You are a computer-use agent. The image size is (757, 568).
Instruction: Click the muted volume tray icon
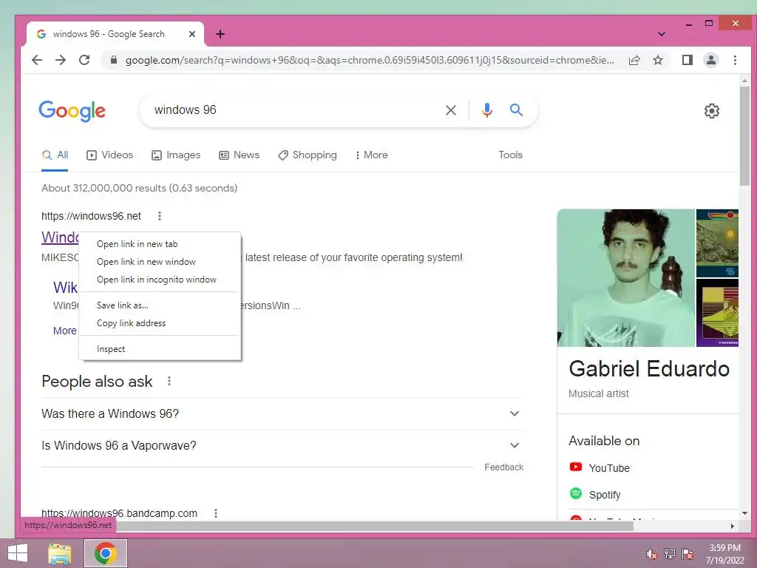pos(651,554)
